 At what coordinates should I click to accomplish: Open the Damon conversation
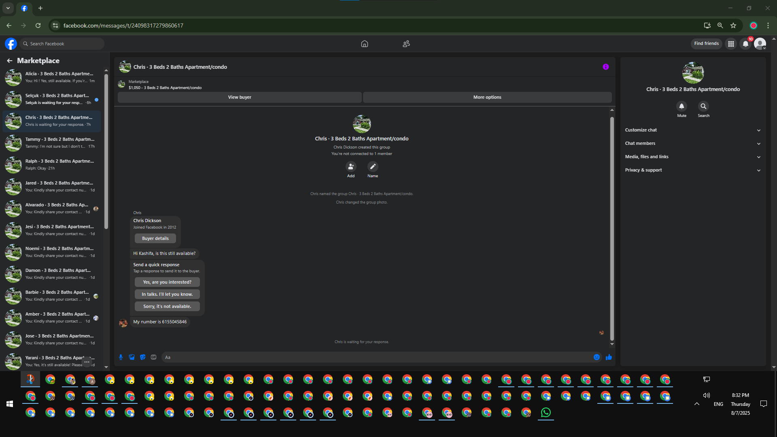[x=52, y=274]
